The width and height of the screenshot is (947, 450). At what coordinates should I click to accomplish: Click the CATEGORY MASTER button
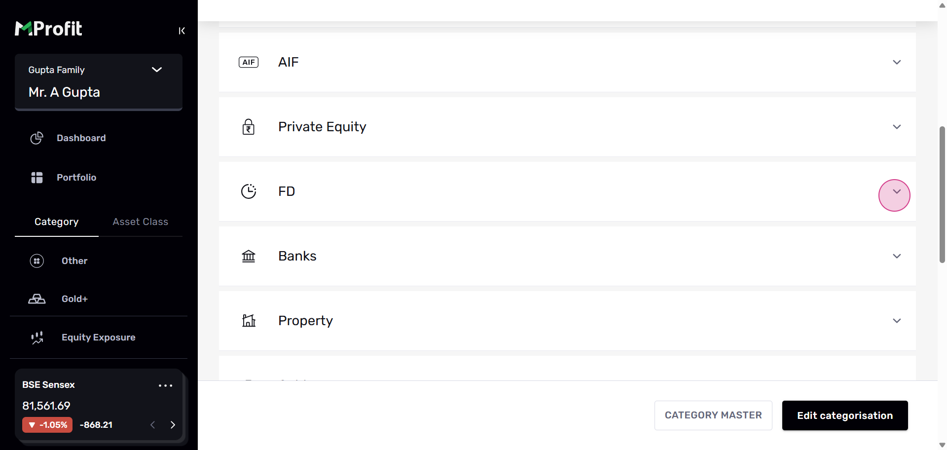[713, 415]
